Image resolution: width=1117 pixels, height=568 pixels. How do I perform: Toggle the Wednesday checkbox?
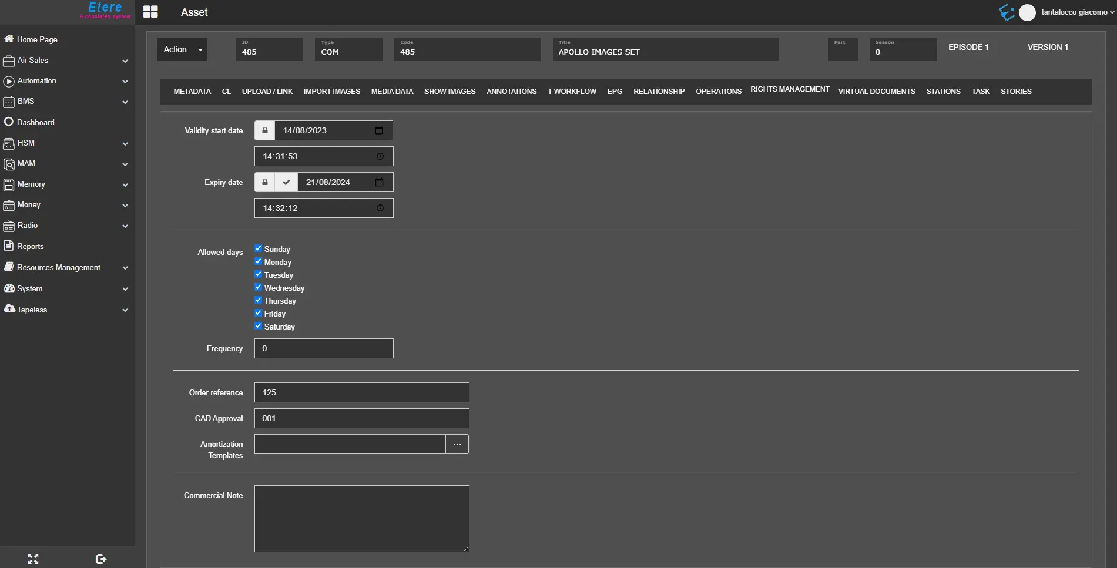[x=258, y=287]
